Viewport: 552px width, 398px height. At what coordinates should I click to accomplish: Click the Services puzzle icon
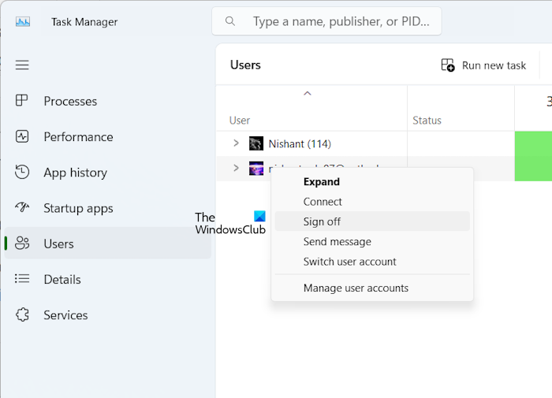point(22,314)
